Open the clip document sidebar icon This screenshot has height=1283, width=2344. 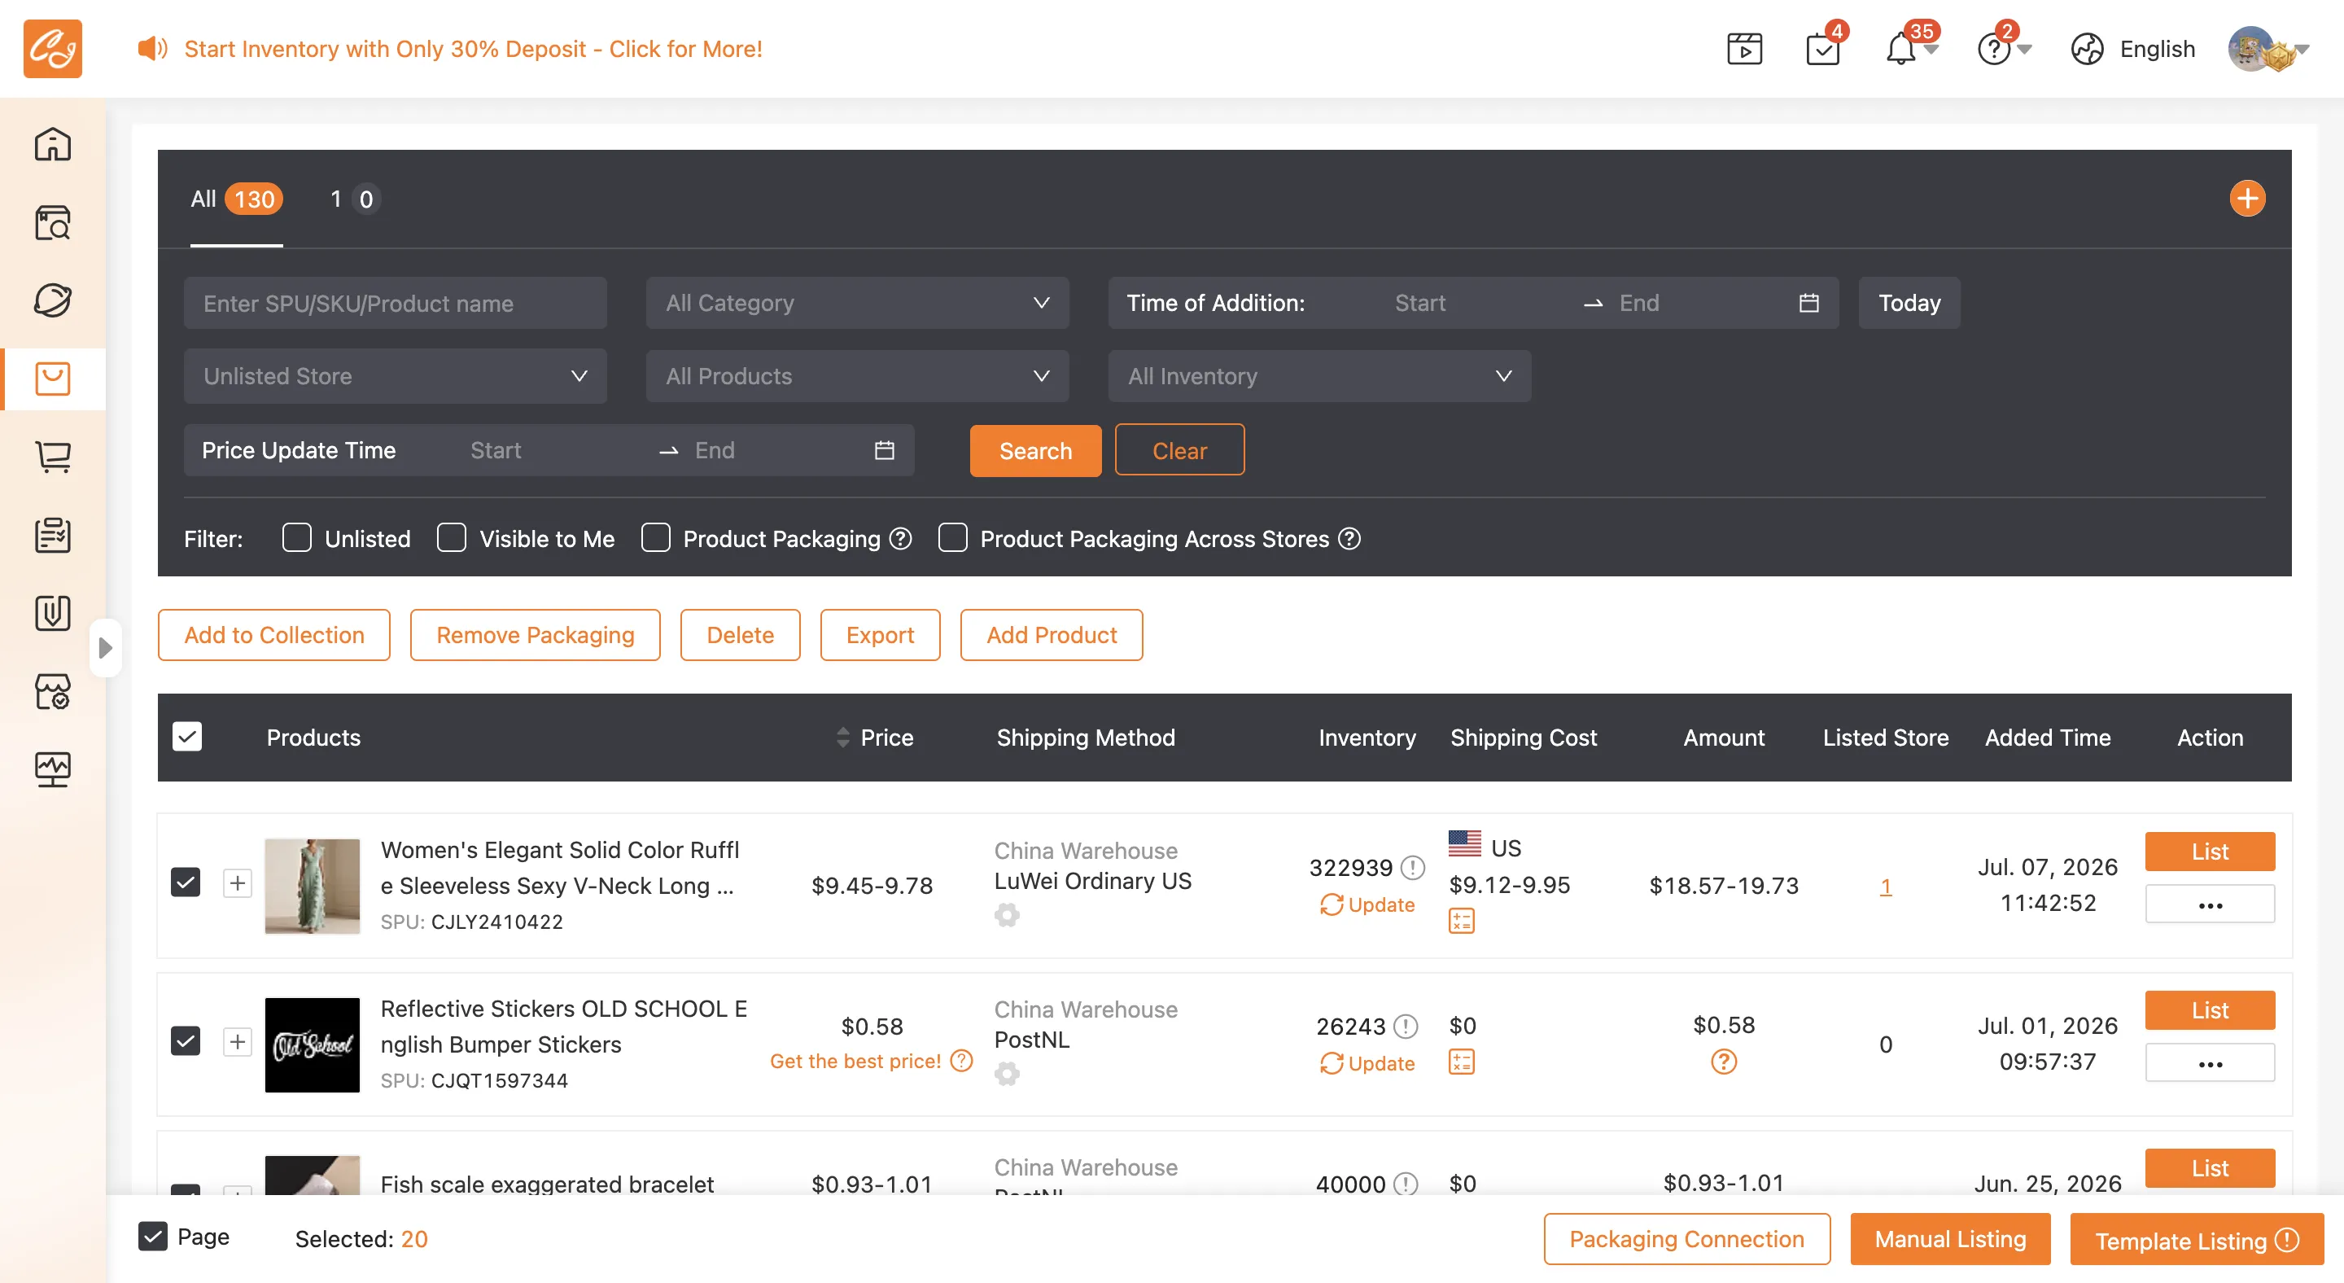coord(52,613)
